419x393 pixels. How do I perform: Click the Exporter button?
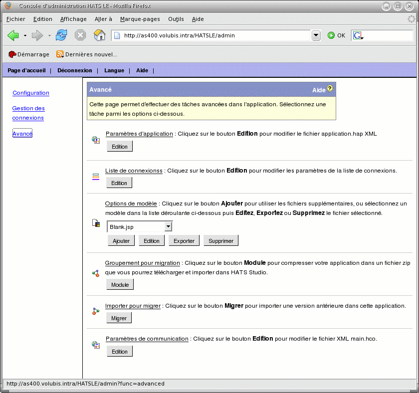(x=184, y=241)
